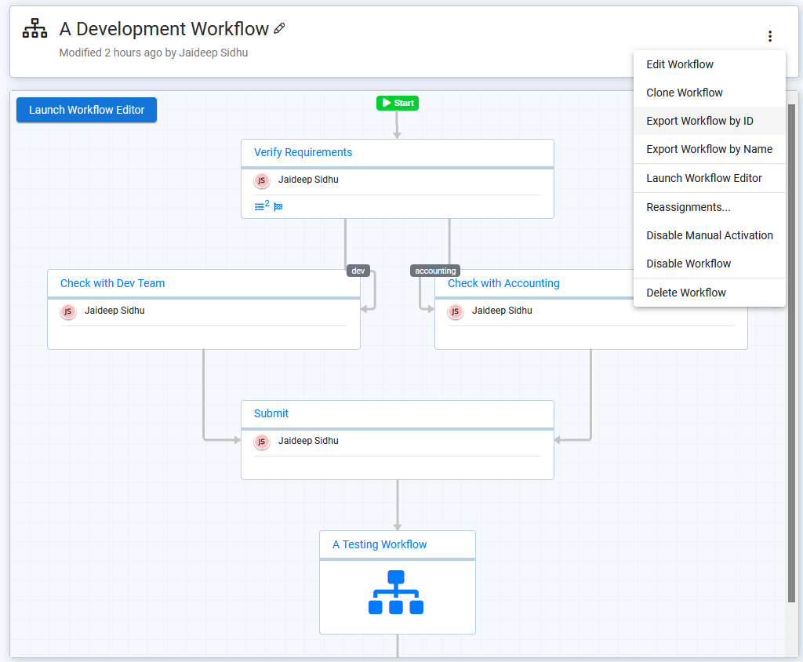Click the A Development Workflow title text

164,29
